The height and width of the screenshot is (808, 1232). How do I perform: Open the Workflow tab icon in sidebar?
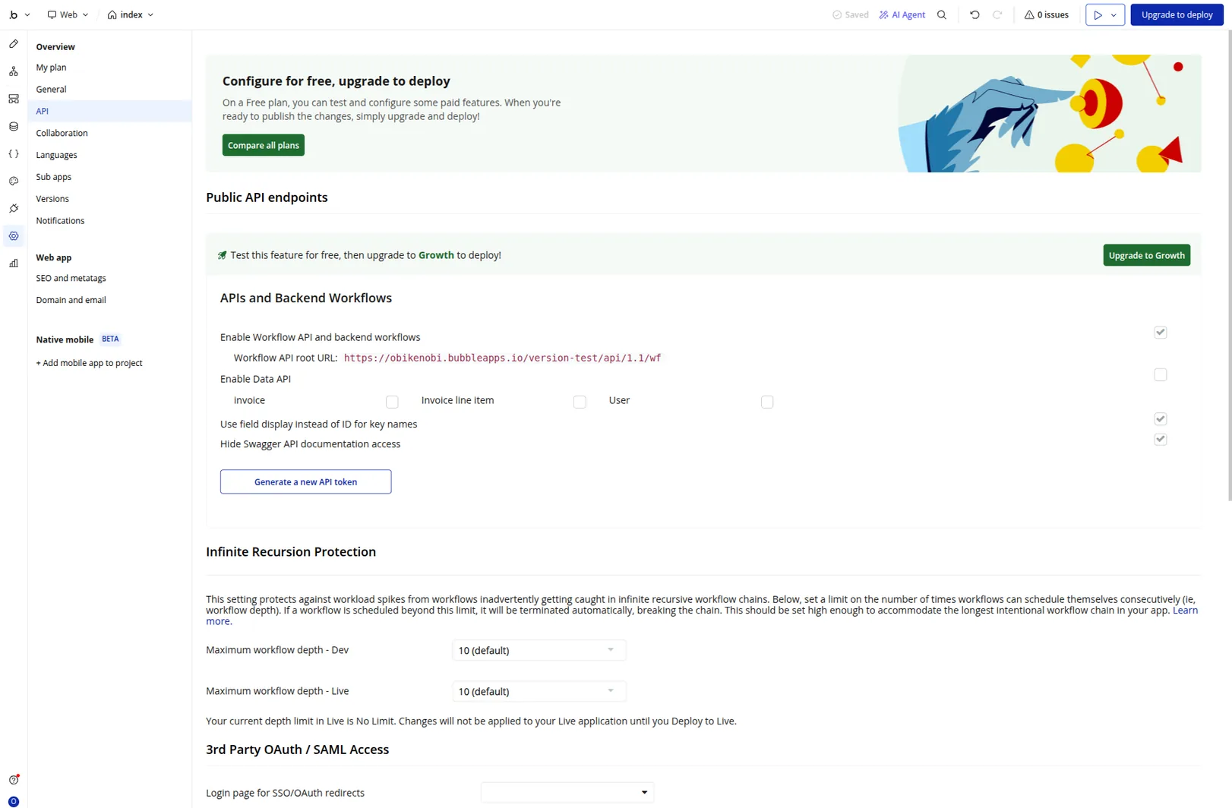[x=14, y=71]
